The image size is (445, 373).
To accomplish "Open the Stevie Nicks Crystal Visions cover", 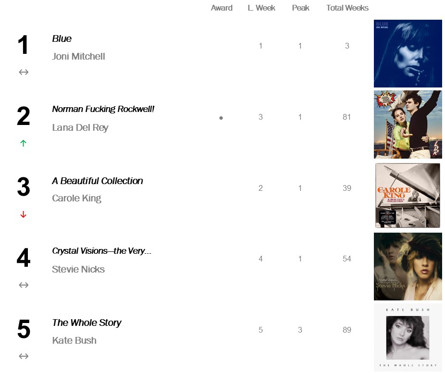I will tap(408, 266).
